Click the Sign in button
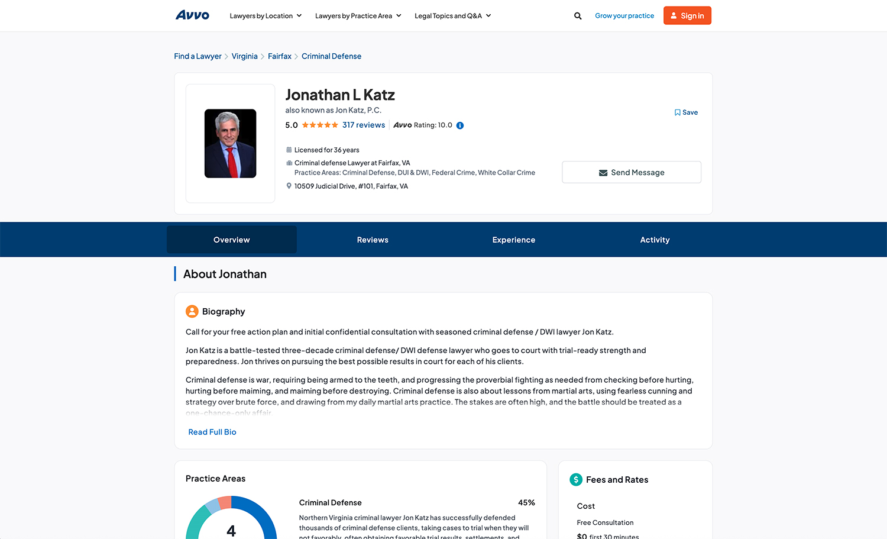Viewport: 887px width, 539px height. pos(687,15)
